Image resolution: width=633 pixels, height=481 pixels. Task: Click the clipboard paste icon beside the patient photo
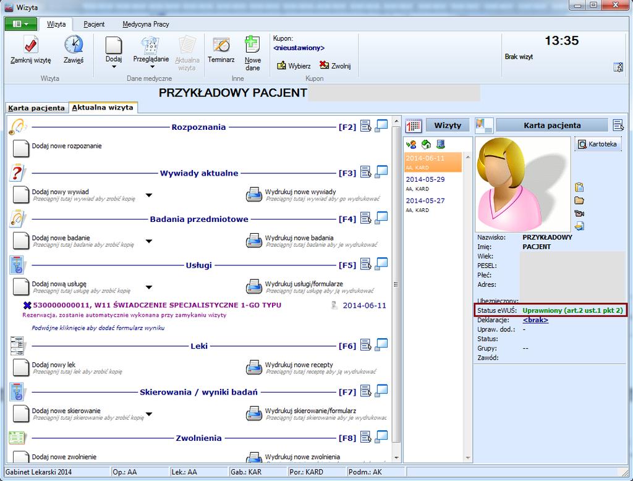(x=579, y=187)
